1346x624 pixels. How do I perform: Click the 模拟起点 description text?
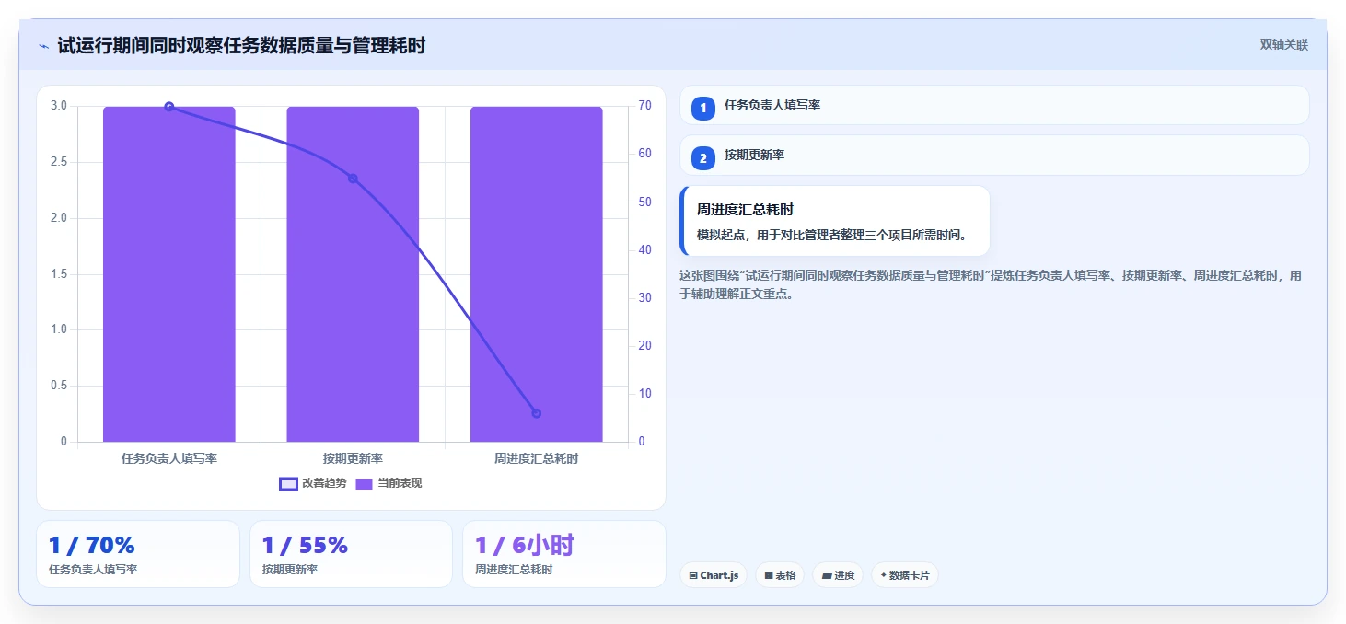(x=832, y=235)
